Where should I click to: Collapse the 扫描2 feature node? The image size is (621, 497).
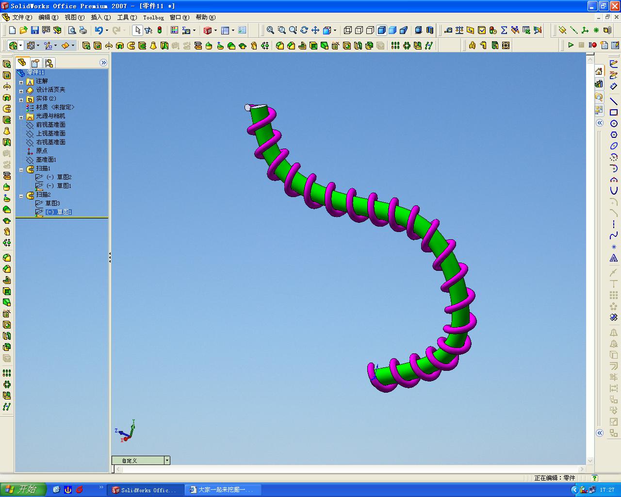pos(21,196)
